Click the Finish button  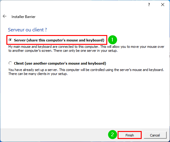click(x=129, y=135)
